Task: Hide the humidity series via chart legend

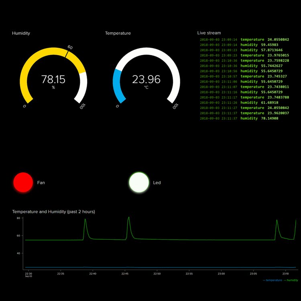Action: 291,280
